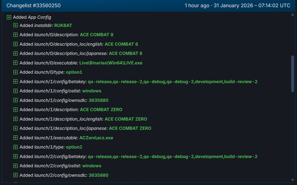Click plus icon beside launch/0/description_loc/japanese row
This screenshot has width=297, height=185.
(15, 53)
